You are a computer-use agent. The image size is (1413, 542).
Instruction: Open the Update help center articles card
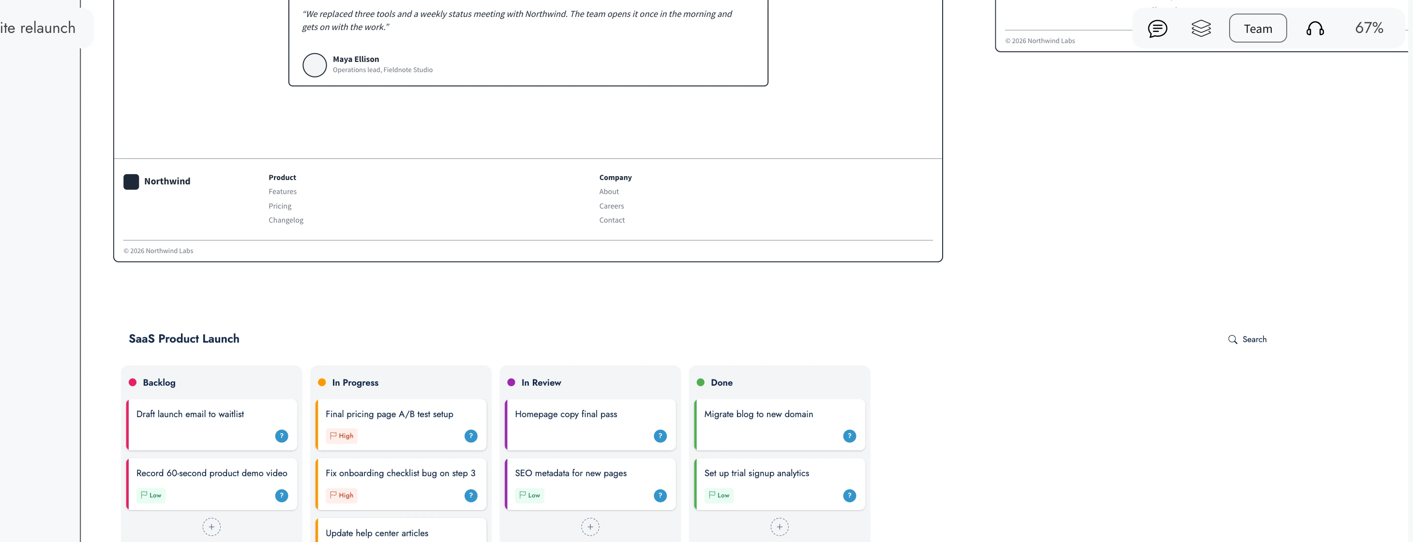[x=401, y=530]
